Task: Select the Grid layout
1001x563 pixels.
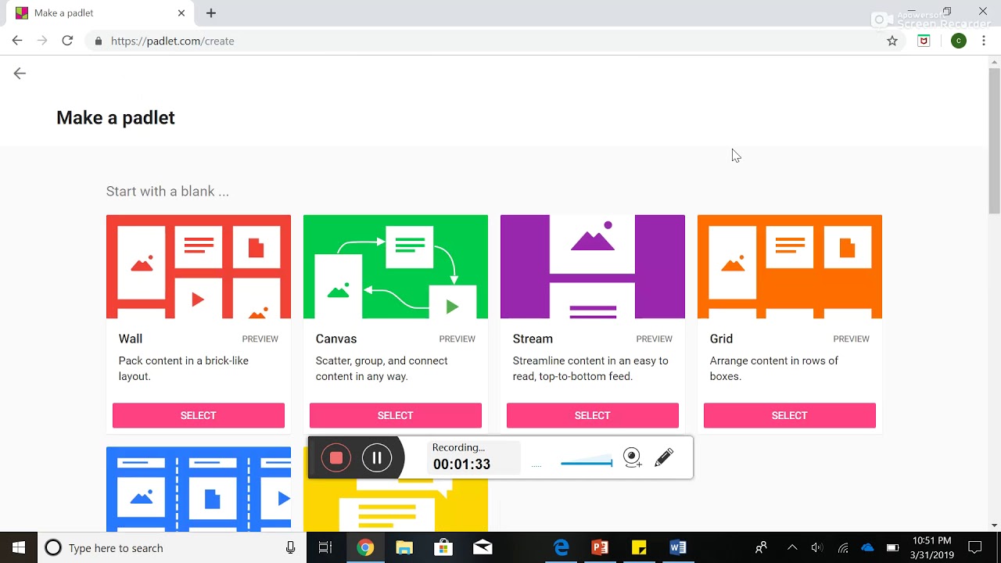Action: pyautogui.click(x=790, y=415)
